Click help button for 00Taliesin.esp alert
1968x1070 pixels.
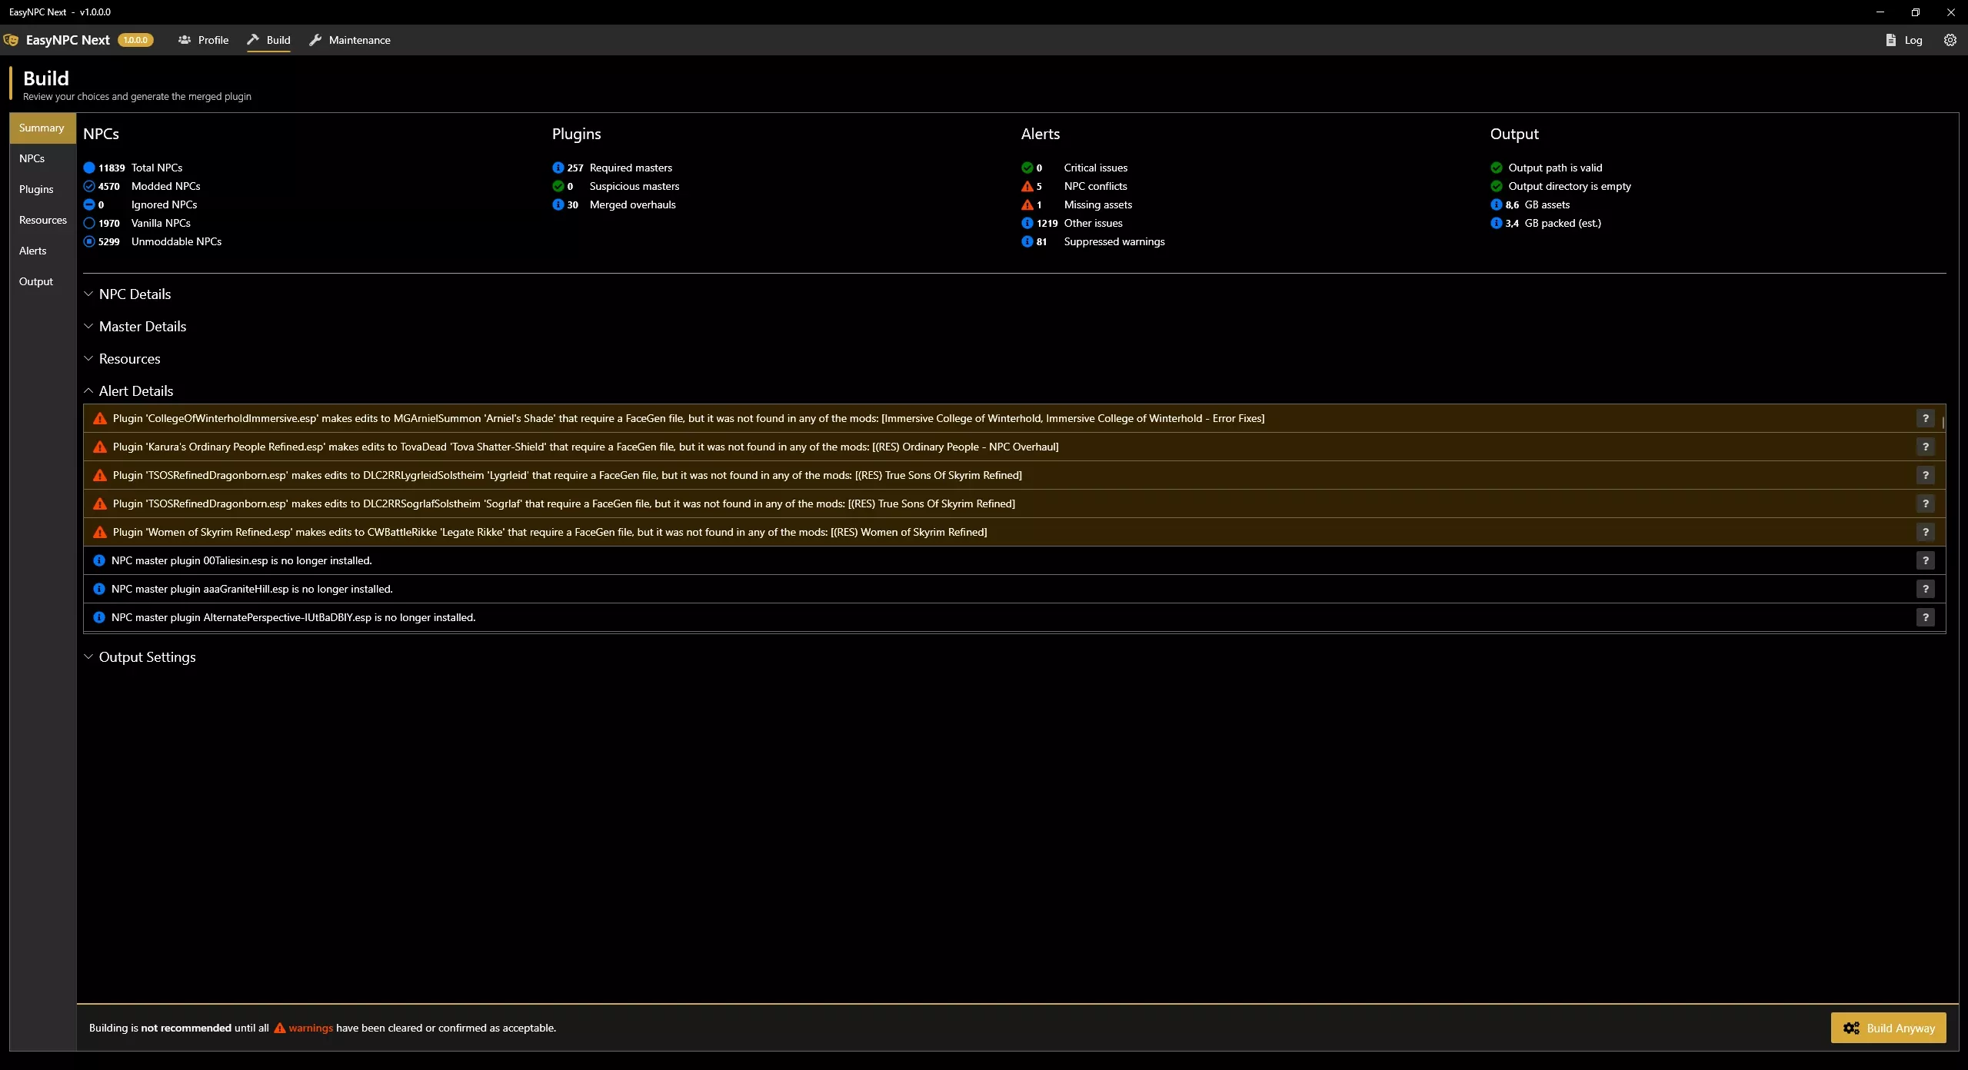[1925, 560]
